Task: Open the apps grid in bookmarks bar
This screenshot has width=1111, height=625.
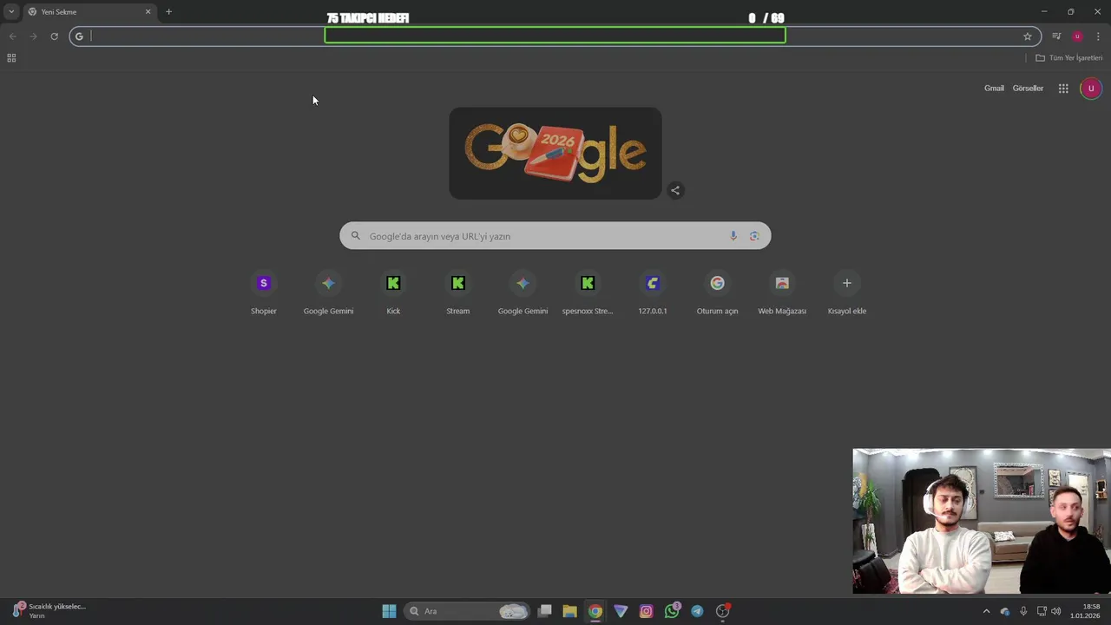Action: pyautogui.click(x=11, y=58)
